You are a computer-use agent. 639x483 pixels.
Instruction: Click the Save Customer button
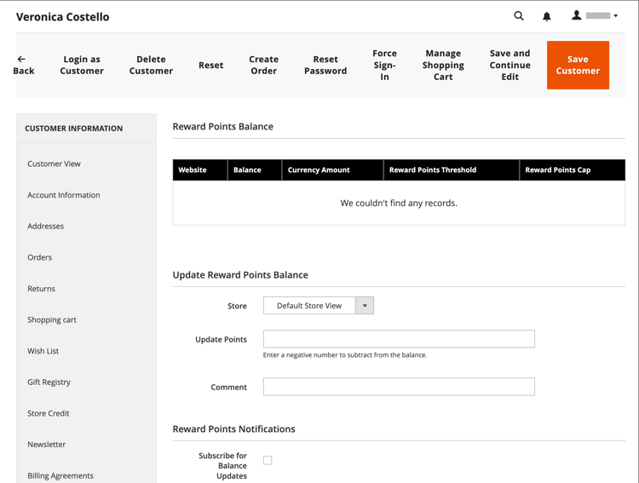click(x=578, y=65)
